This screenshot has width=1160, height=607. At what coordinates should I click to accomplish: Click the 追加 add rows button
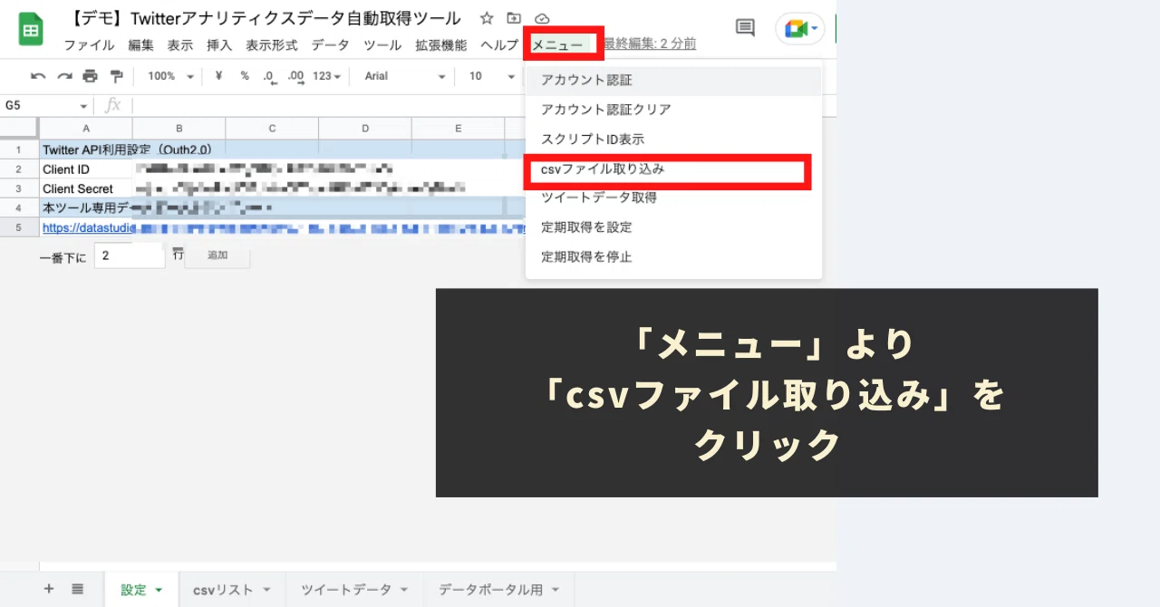tap(217, 255)
